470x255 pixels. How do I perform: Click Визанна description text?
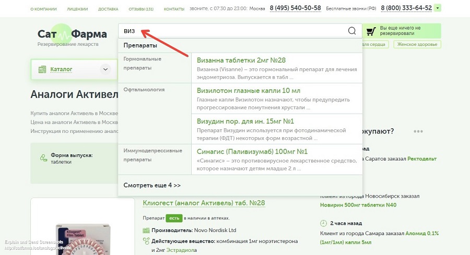point(277,73)
